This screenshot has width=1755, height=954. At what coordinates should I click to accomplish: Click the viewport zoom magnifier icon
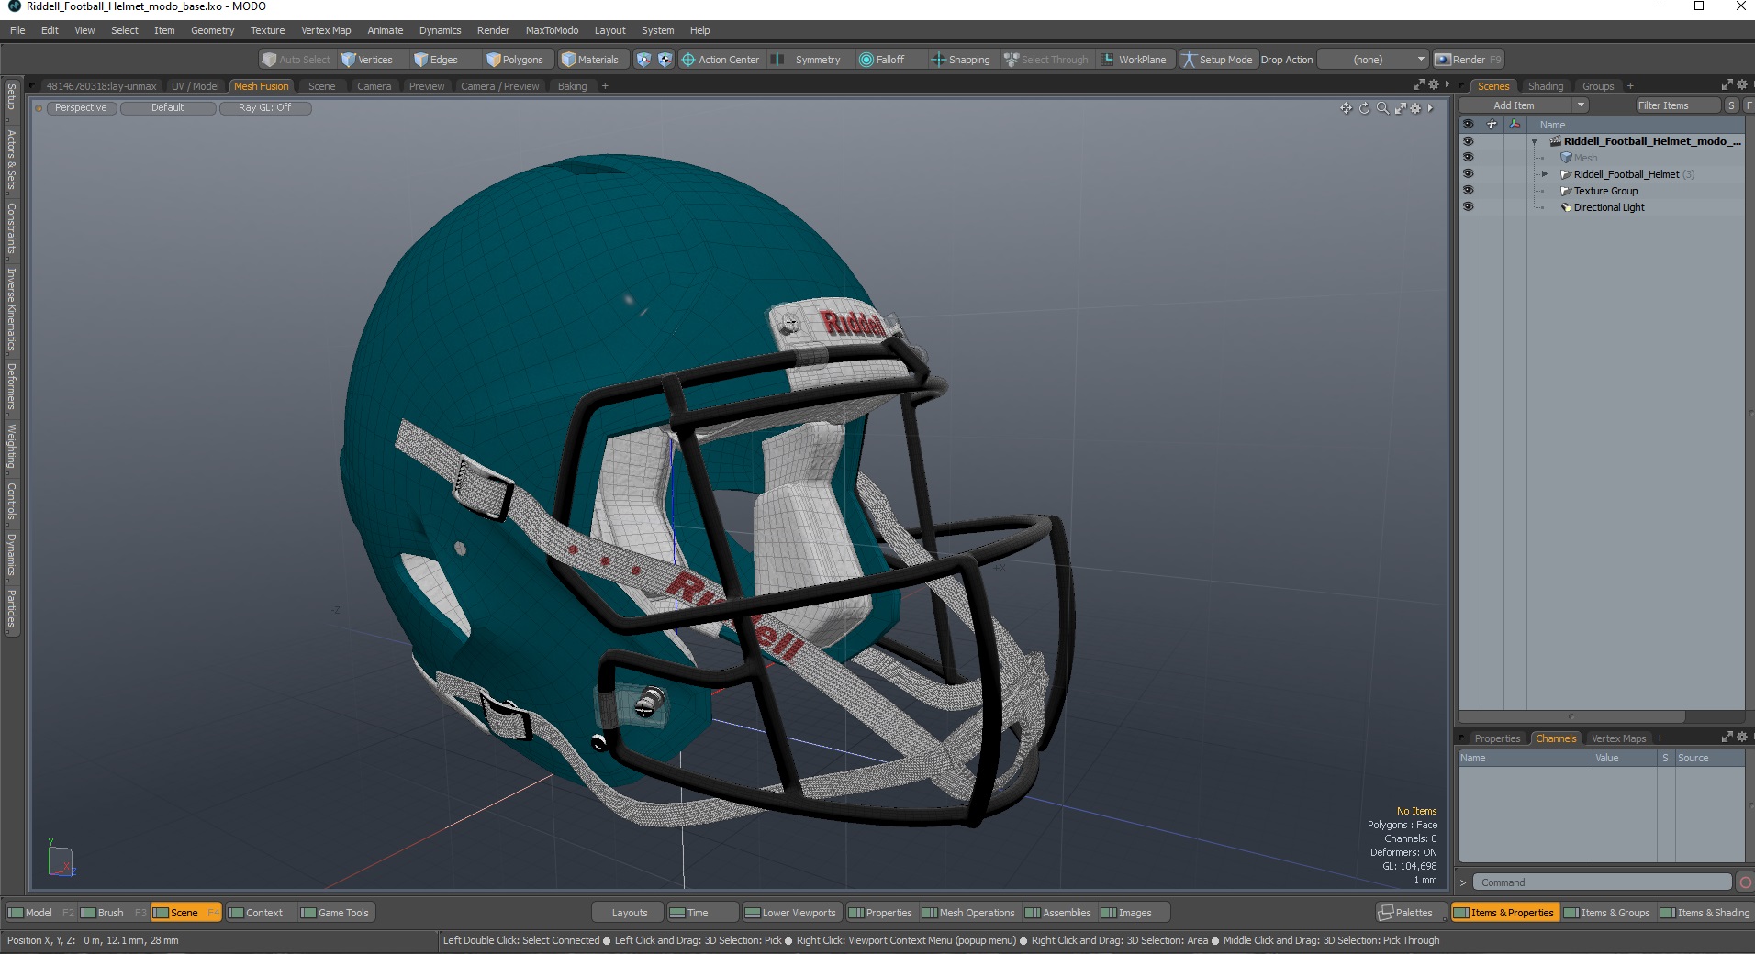click(x=1382, y=108)
